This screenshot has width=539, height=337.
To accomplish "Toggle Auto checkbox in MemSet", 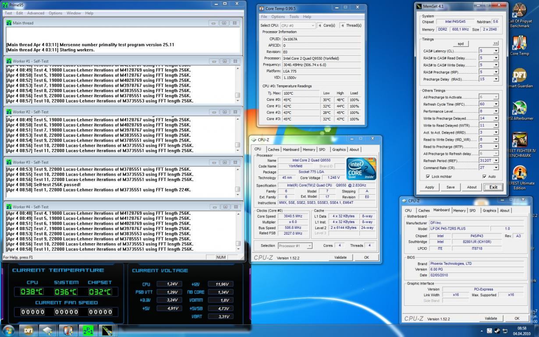I will 484,177.
